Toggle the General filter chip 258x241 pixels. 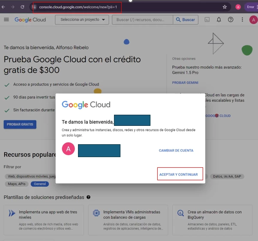point(40,184)
